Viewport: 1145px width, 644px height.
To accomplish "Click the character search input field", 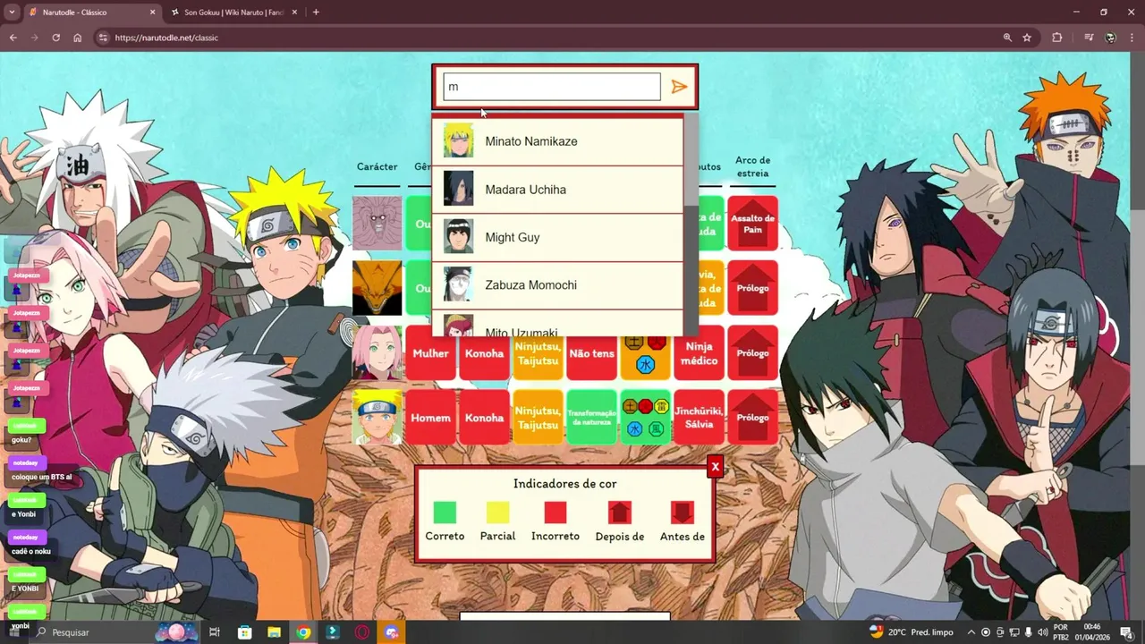I will (552, 87).
